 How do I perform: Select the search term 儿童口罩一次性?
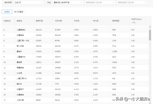click(x=23, y=41)
